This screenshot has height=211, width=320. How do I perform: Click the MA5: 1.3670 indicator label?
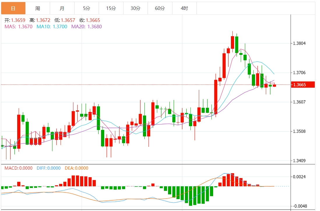click(19, 27)
